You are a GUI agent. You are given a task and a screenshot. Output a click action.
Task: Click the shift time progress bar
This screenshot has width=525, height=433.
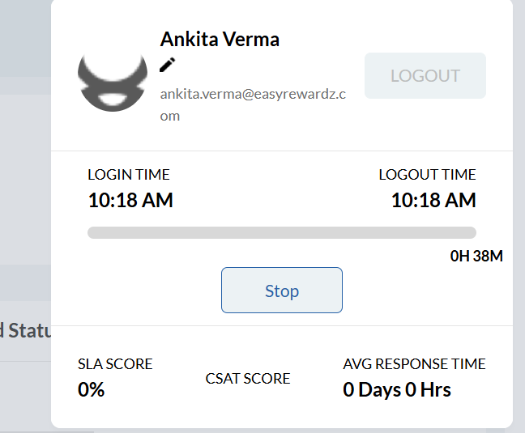coord(281,233)
